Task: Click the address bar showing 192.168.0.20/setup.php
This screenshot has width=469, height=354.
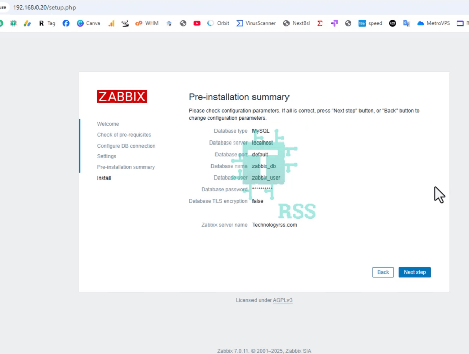Action: (x=45, y=7)
